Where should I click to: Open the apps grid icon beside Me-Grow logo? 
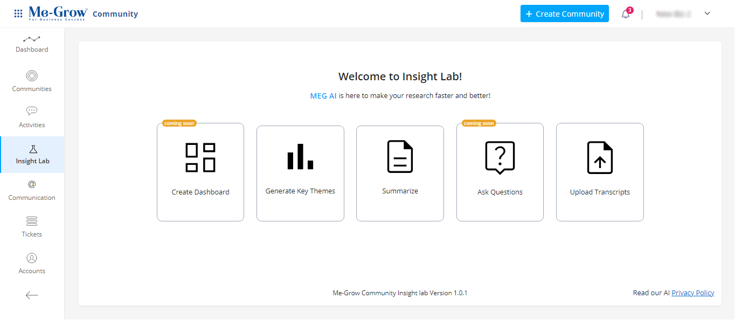pos(18,13)
